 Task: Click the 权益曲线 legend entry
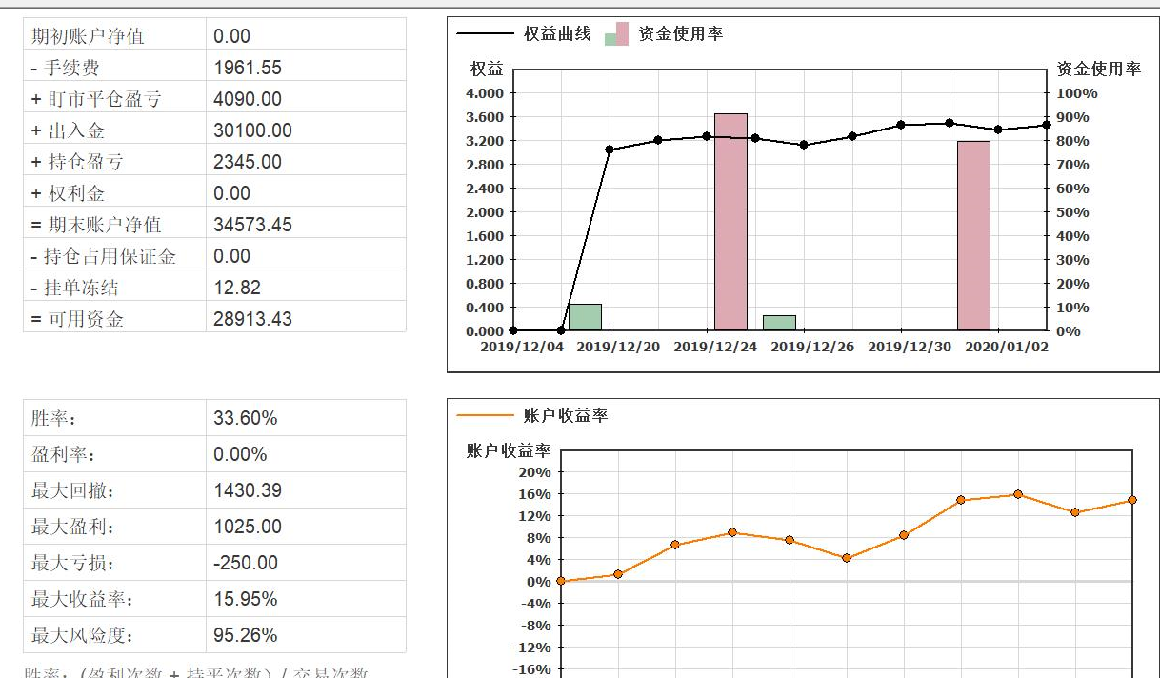pos(524,34)
